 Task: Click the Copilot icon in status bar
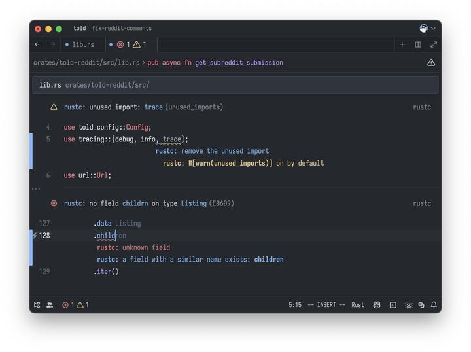click(377, 305)
